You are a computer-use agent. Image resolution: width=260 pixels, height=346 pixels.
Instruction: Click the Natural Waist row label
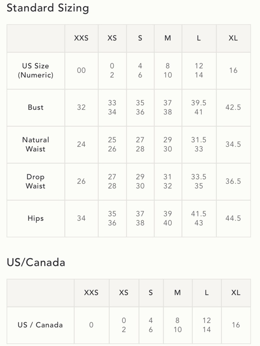(x=36, y=145)
